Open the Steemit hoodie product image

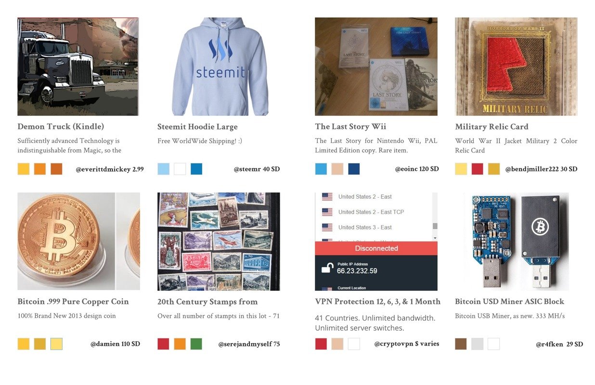[219, 66]
